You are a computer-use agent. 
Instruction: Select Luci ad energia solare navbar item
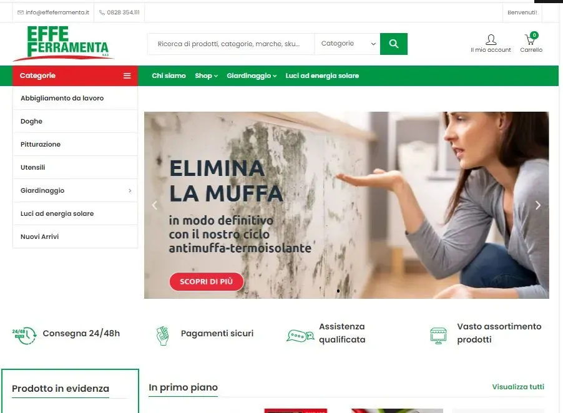[x=322, y=75]
